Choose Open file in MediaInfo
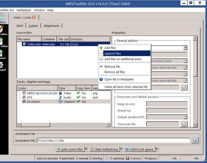Viewport: 207px width, 163px height. 125,79
